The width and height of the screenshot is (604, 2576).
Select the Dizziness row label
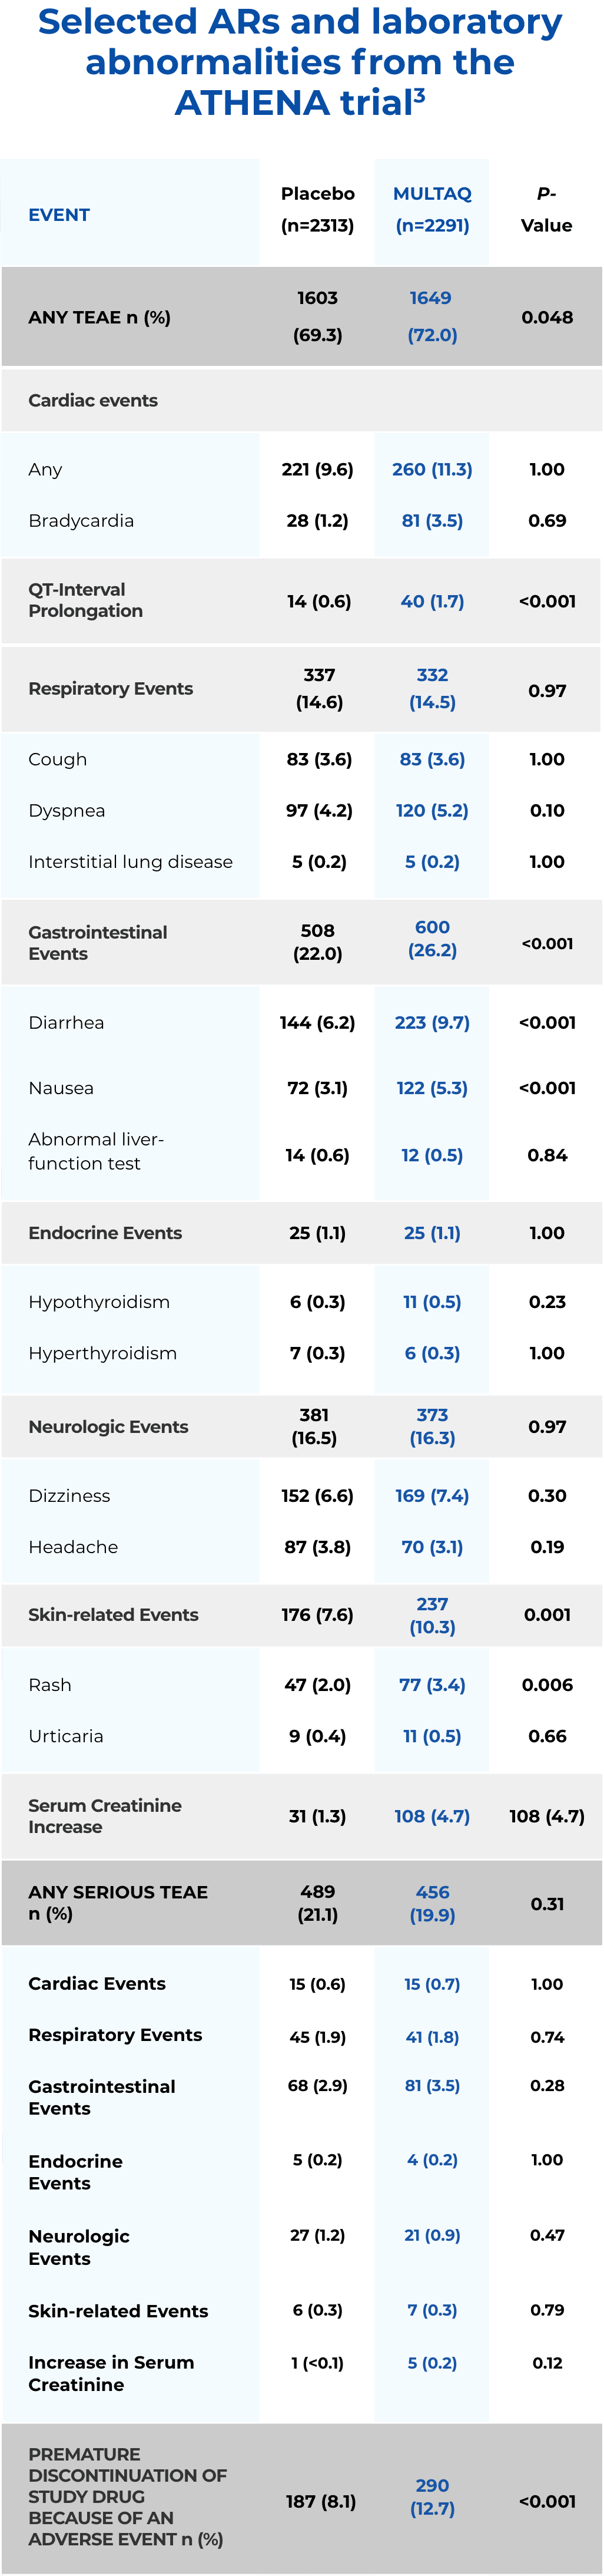69,1495
